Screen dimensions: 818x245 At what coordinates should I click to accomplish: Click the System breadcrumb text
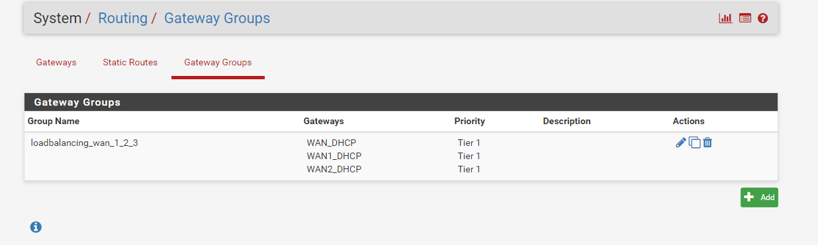pyautogui.click(x=57, y=18)
